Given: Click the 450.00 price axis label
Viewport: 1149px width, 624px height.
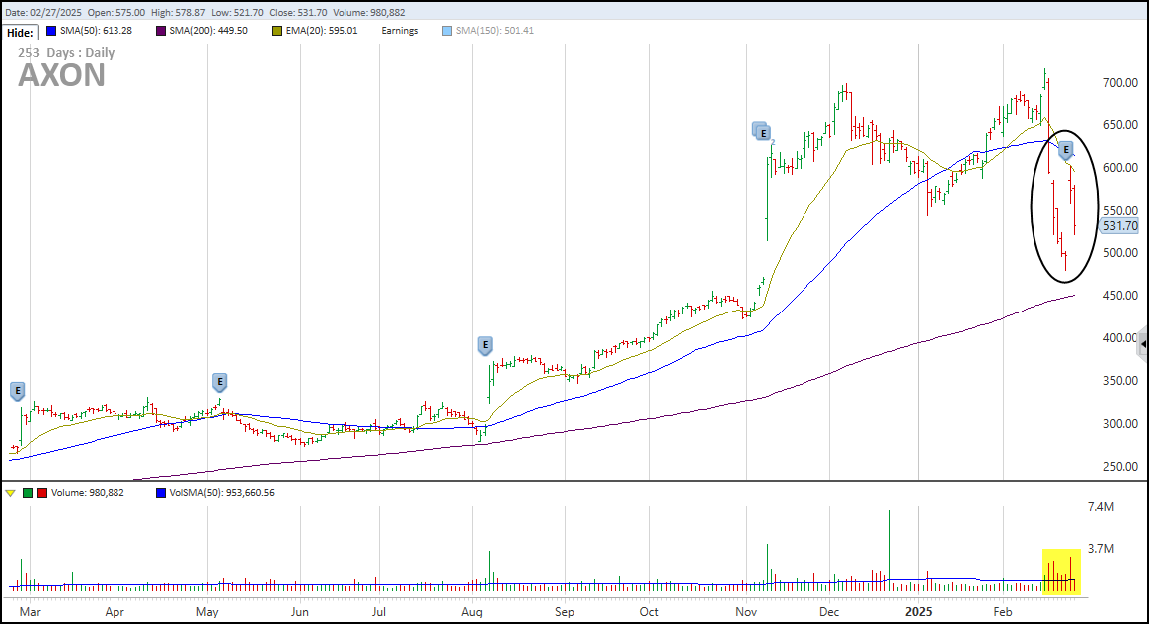Looking at the screenshot, I should tap(1120, 296).
